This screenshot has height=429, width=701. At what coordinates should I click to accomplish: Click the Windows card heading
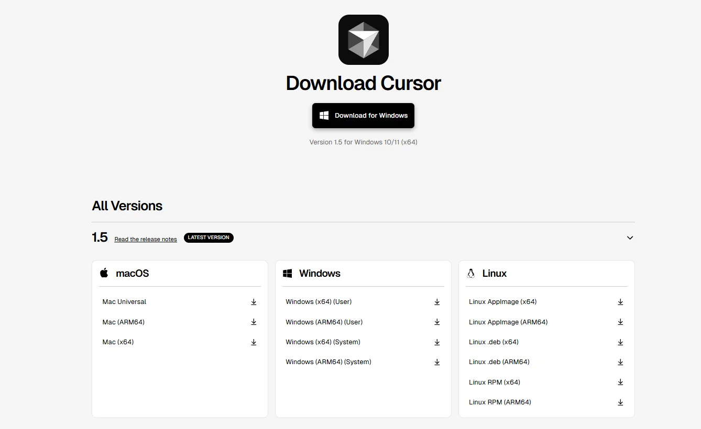point(320,274)
